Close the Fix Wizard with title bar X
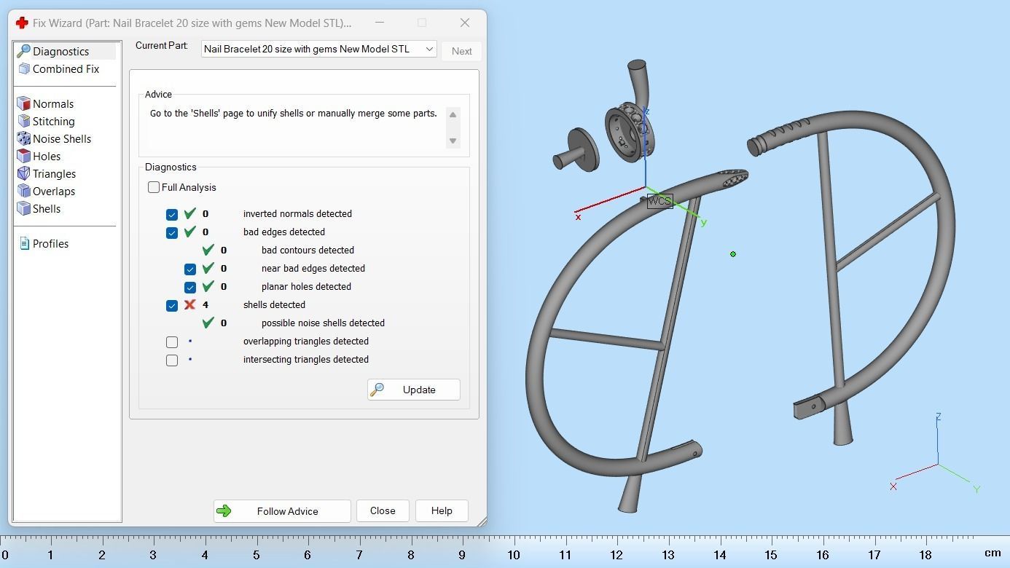The width and height of the screenshot is (1010, 568). [x=465, y=23]
